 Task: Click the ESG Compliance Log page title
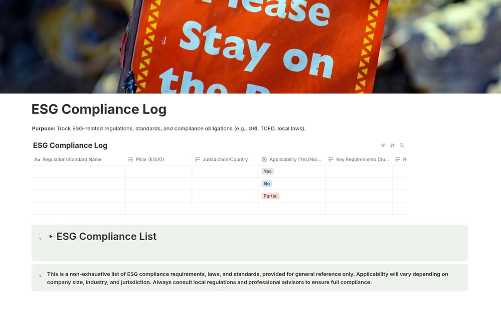pos(98,109)
